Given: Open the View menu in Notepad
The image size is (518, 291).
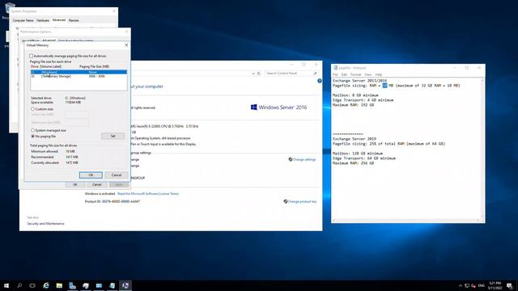Looking at the screenshot, I should (x=368, y=74).
